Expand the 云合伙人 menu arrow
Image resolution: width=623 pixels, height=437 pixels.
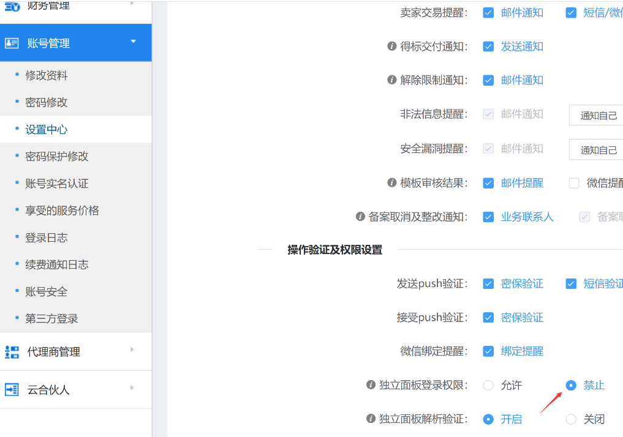132,387
